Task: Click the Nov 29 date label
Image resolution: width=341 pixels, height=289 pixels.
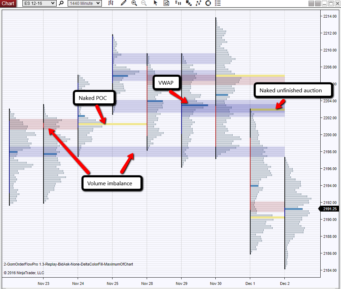Action: click(x=182, y=283)
